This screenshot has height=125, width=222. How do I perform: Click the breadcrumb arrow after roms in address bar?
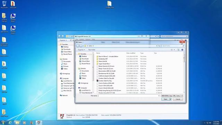[x=93, y=46]
